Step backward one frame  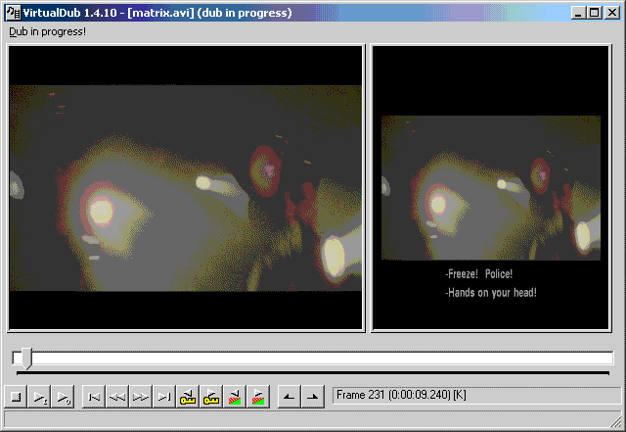(117, 397)
